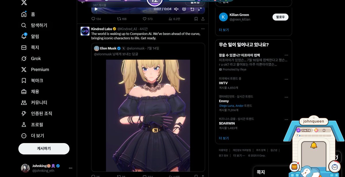Open 알림 (Notifications) in the sidebar
Viewport: 345px width, 177px height.
click(x=30, y=36)
